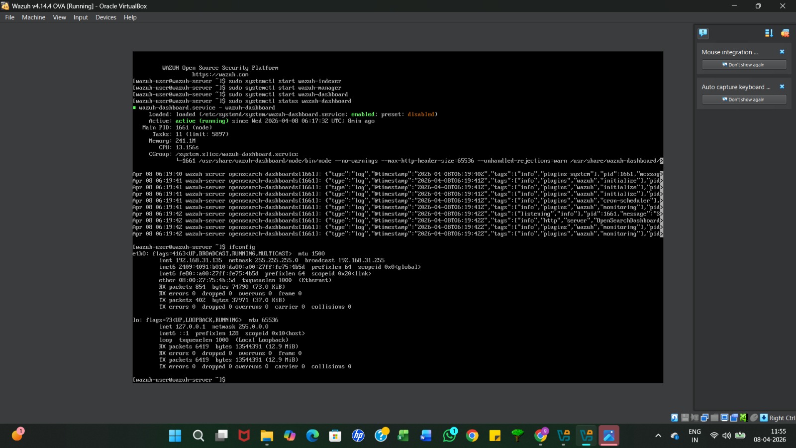The image size is (796, 448).
Task: Click the keyboard capture arrow icon
Action: 764,418
